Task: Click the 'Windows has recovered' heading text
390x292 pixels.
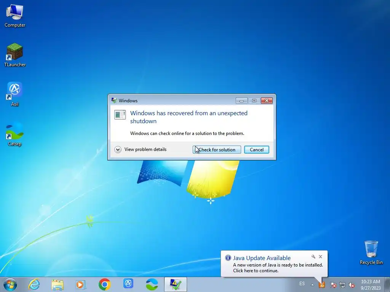Action: pos(189,117)
